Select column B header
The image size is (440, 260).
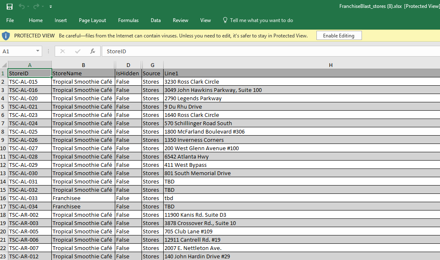[x=83, y=65]
